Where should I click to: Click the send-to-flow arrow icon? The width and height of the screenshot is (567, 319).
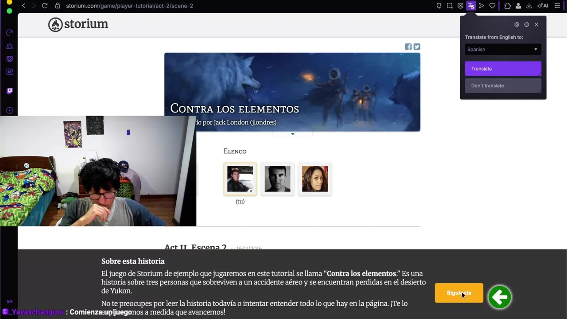click(x=482, y=6)
